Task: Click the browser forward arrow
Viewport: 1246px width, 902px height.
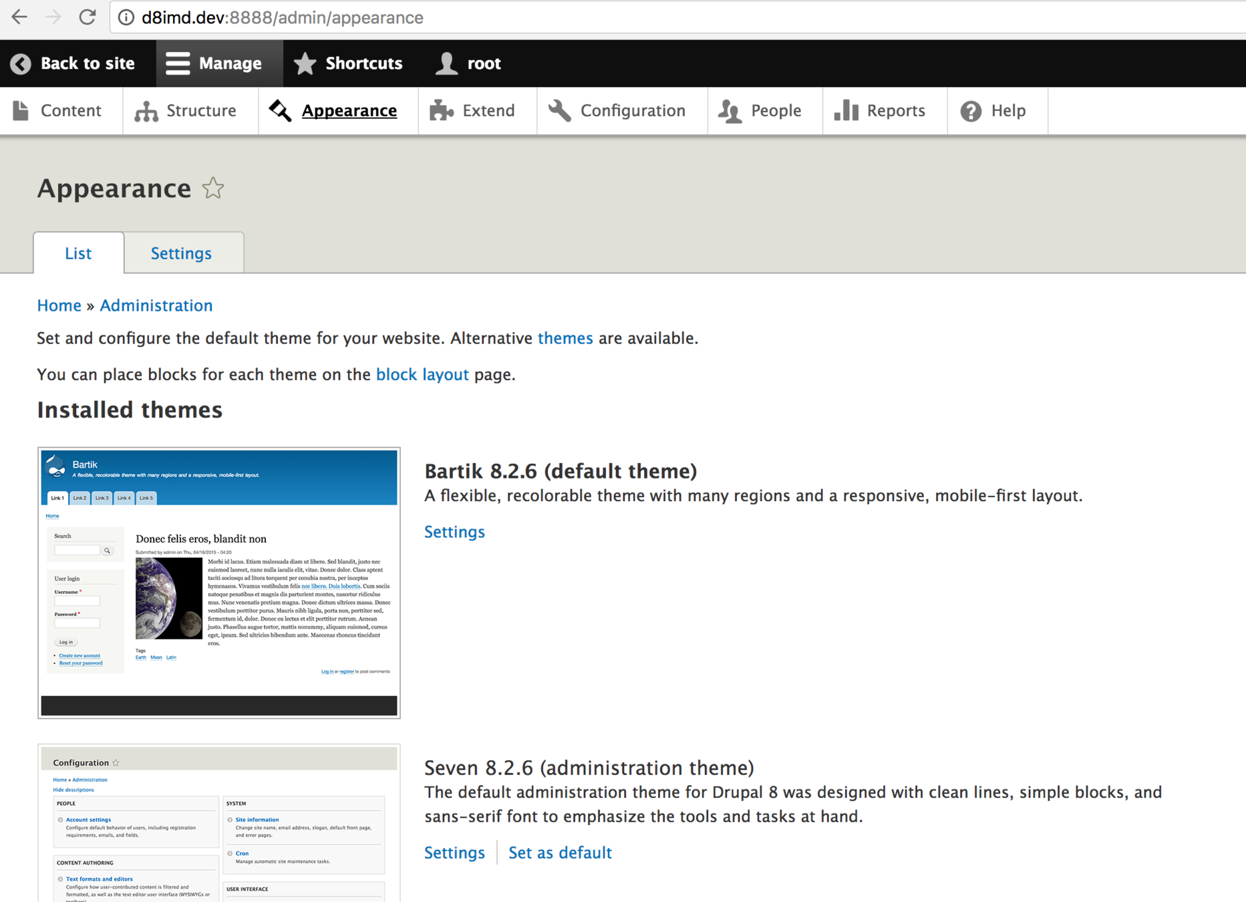Action: click(53, 17)
